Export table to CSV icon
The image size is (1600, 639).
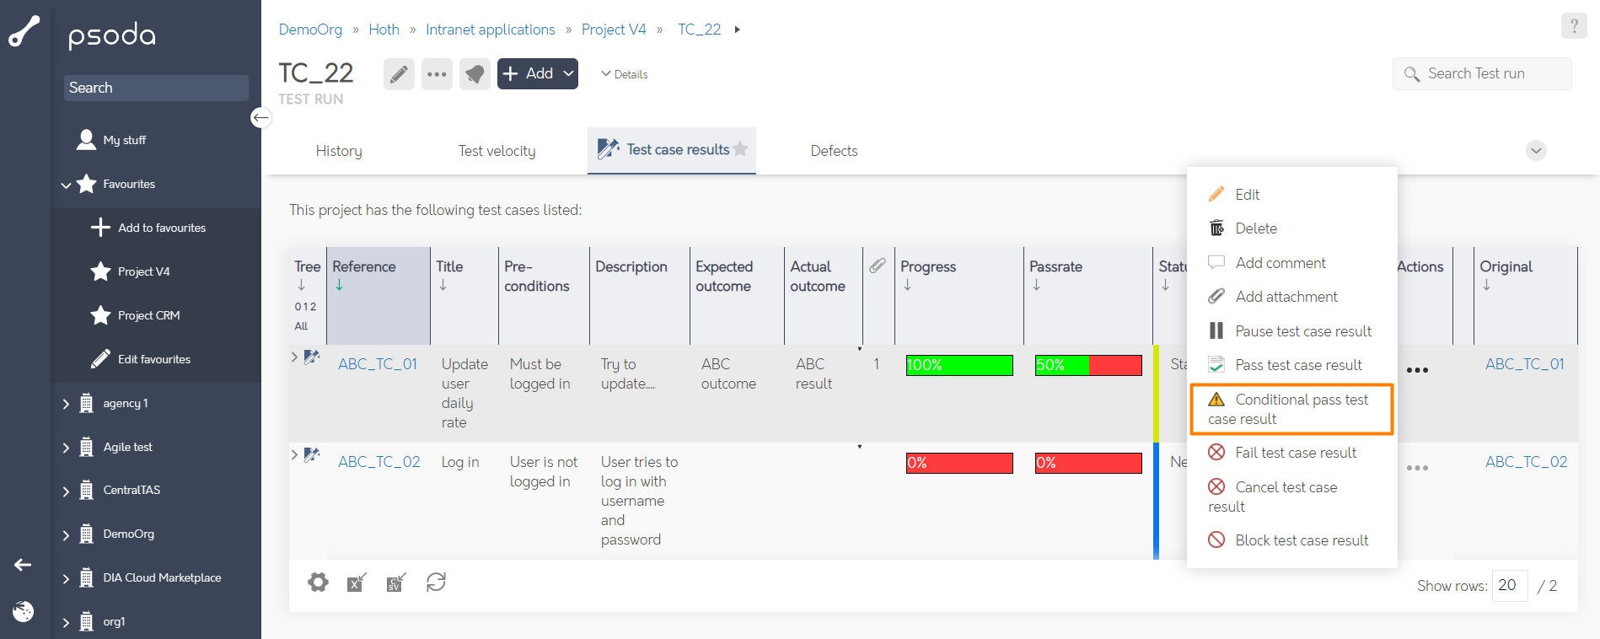395,583
